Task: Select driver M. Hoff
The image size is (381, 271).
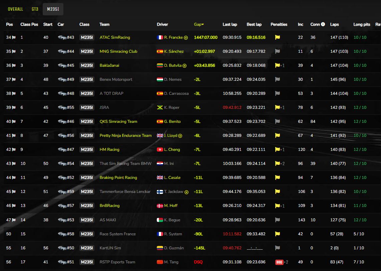Action: pos(171,206)
